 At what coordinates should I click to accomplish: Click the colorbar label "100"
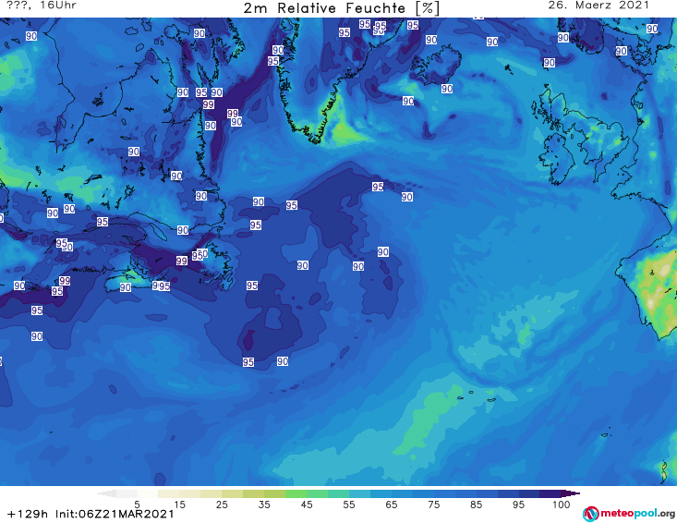[561, 505]
